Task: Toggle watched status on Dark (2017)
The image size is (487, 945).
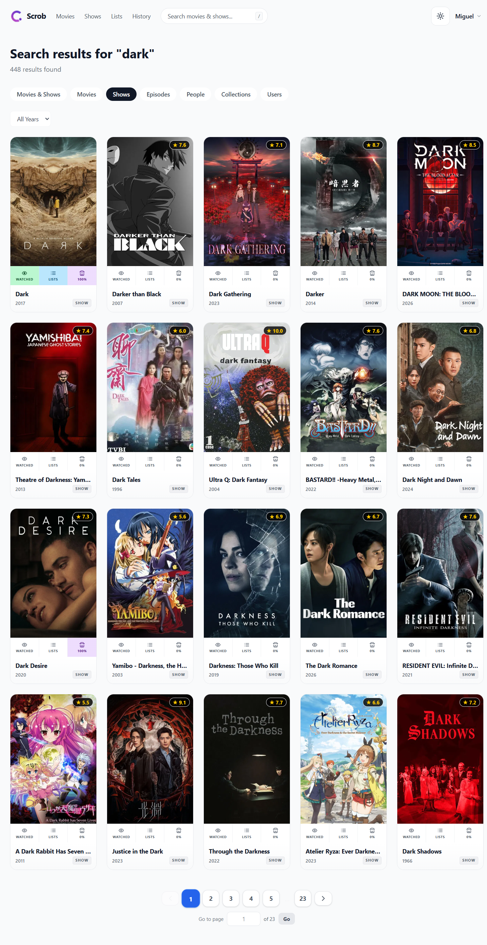Action: coord(24,275)
